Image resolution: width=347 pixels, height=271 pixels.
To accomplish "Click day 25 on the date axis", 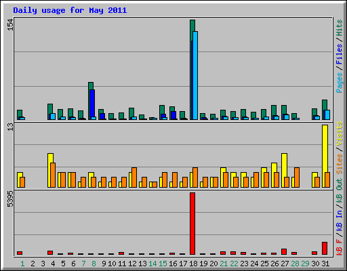I will click(x=264, y=264).
